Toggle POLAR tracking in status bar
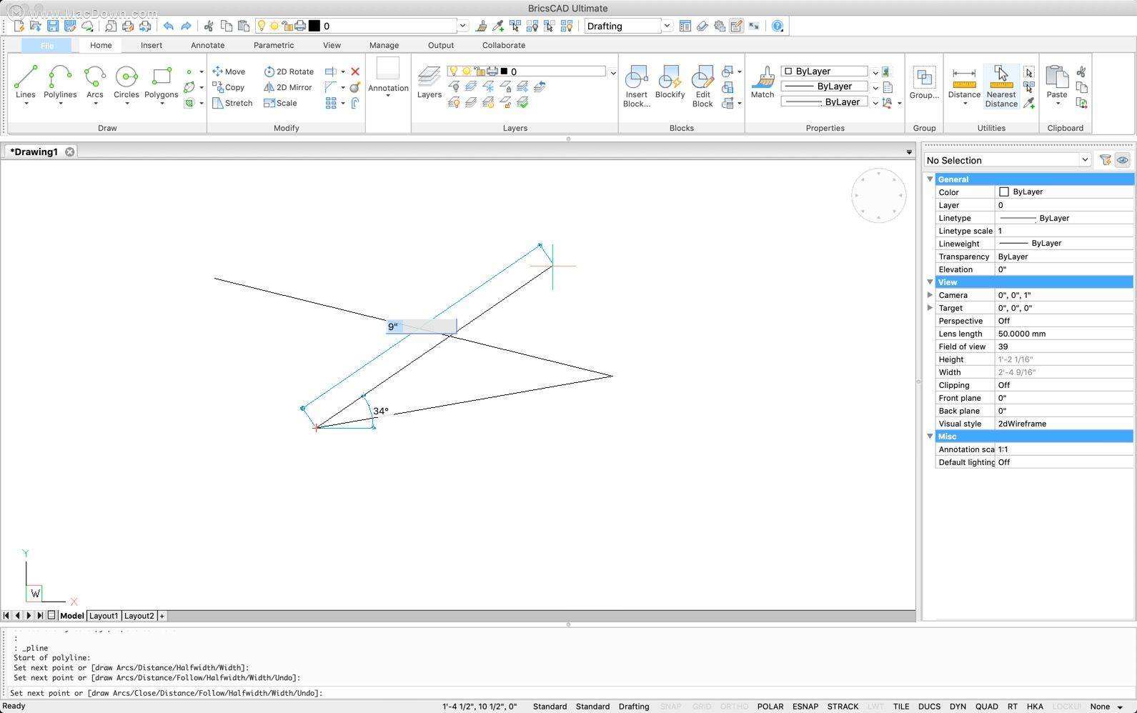Viewport: 1137px width, 713px height. point(770,707)
